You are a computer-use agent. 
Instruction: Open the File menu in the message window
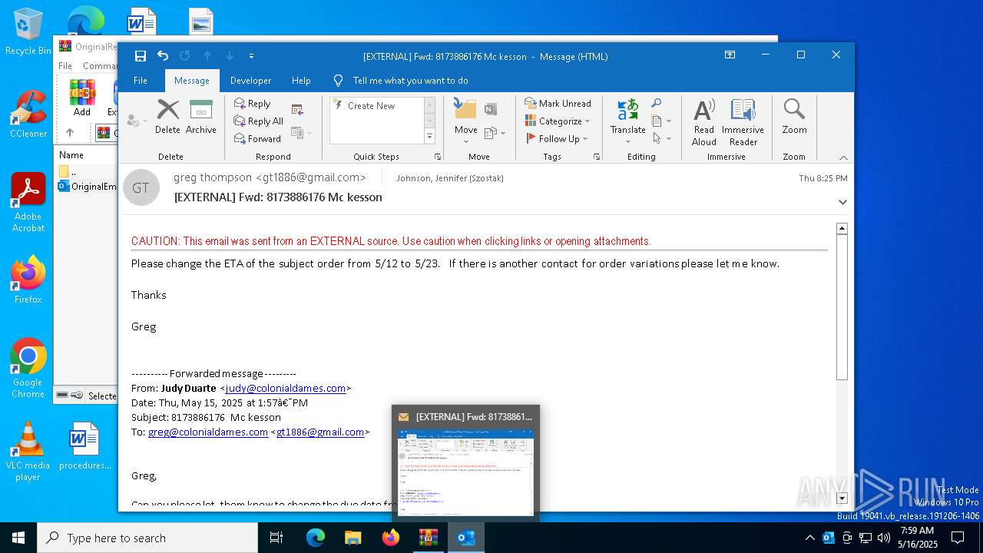point(141,81)
